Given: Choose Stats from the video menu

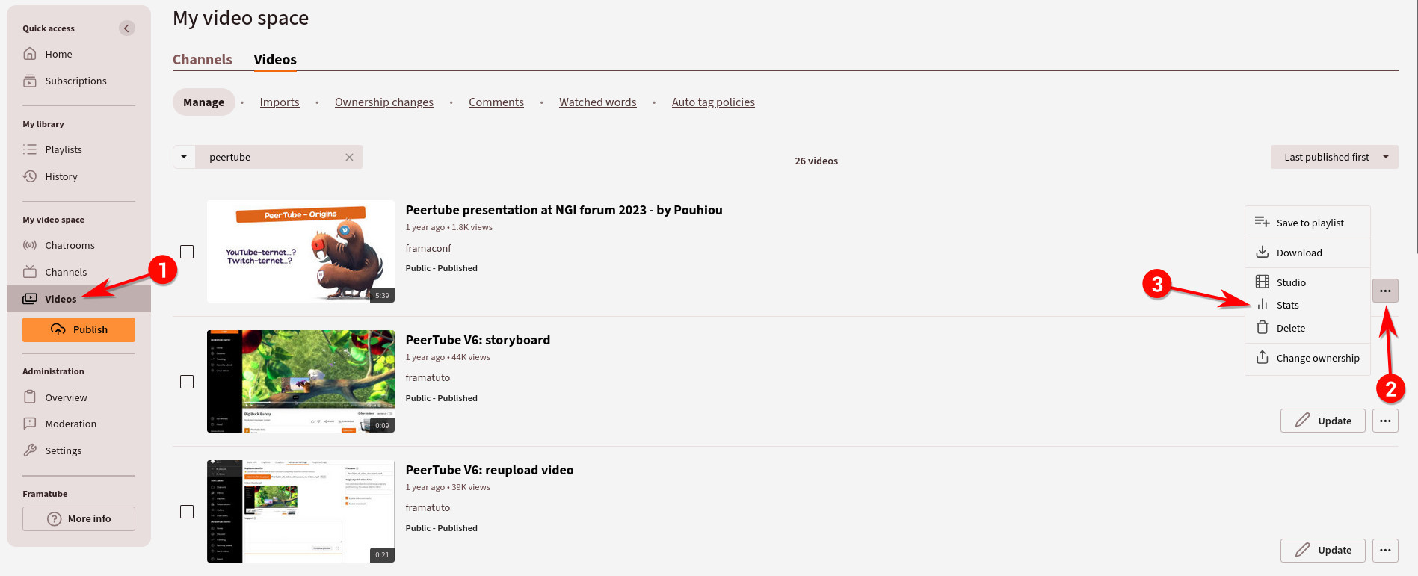Looking at the screenshot, I should (1287, 305).
